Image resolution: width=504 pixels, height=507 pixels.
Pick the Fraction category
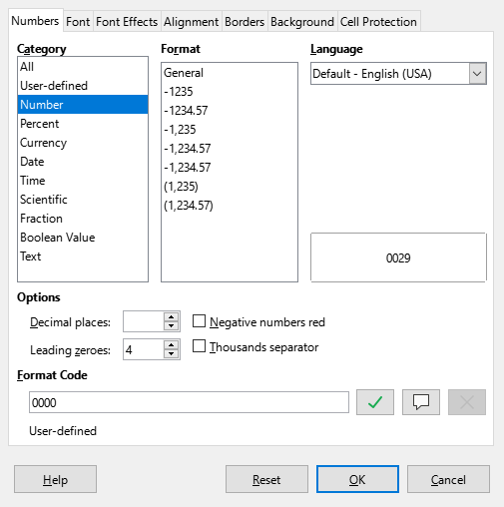coord(83,219)
